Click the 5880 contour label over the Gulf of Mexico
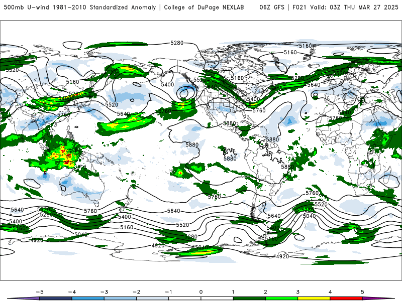Image resolution: width=402 pixels, height=301 pixels. click(x=229, y=123)
